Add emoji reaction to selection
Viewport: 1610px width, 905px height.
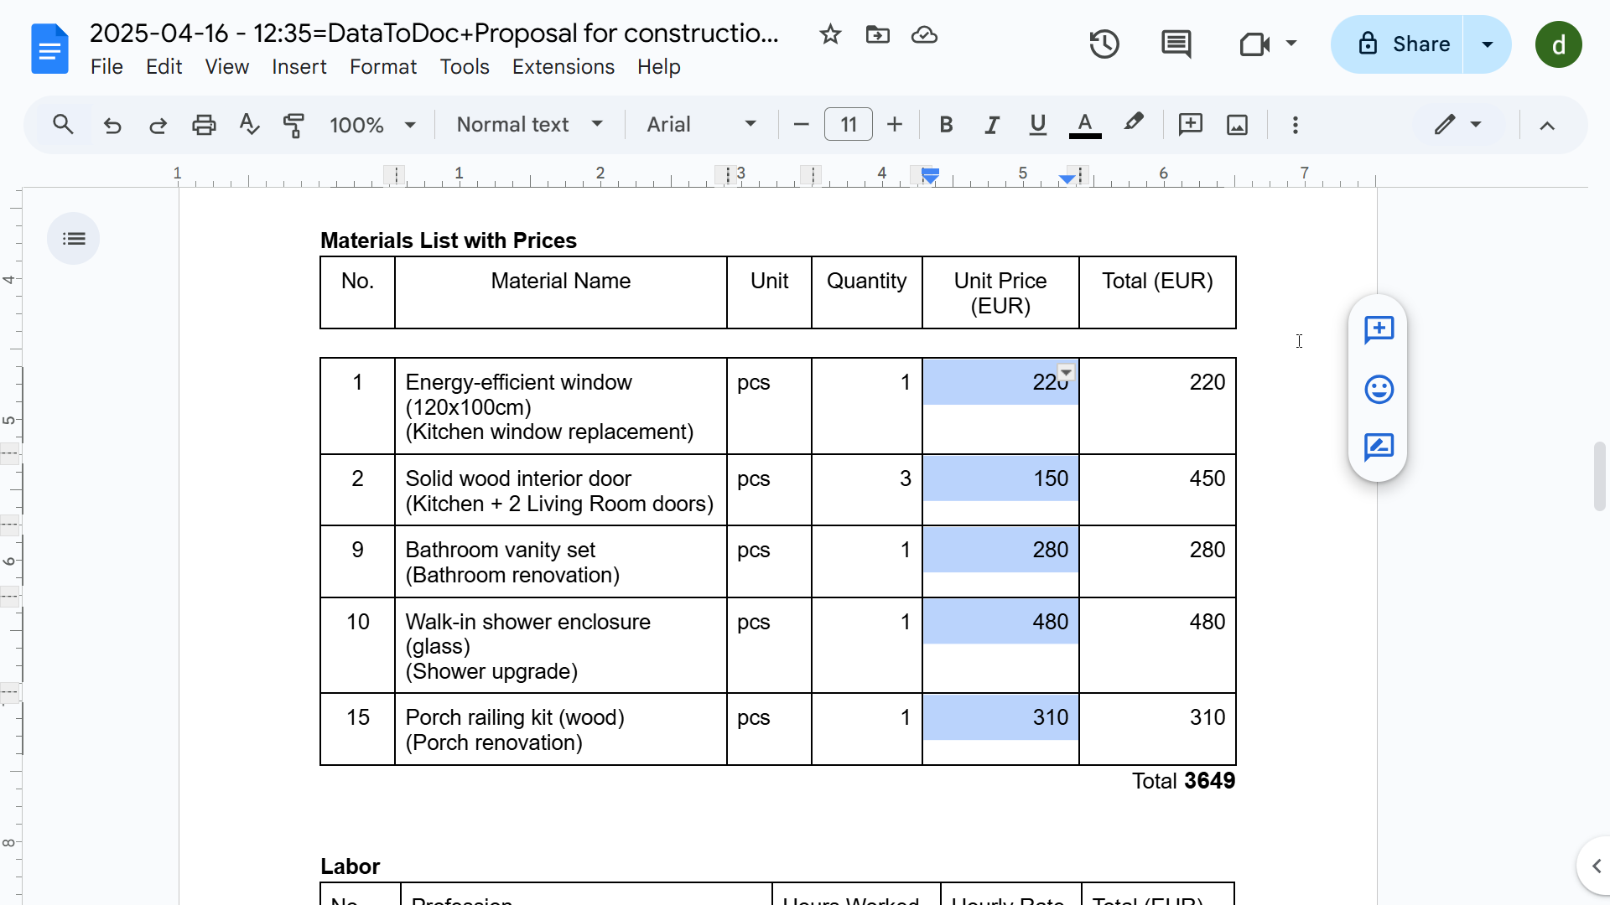point(1379,389)
